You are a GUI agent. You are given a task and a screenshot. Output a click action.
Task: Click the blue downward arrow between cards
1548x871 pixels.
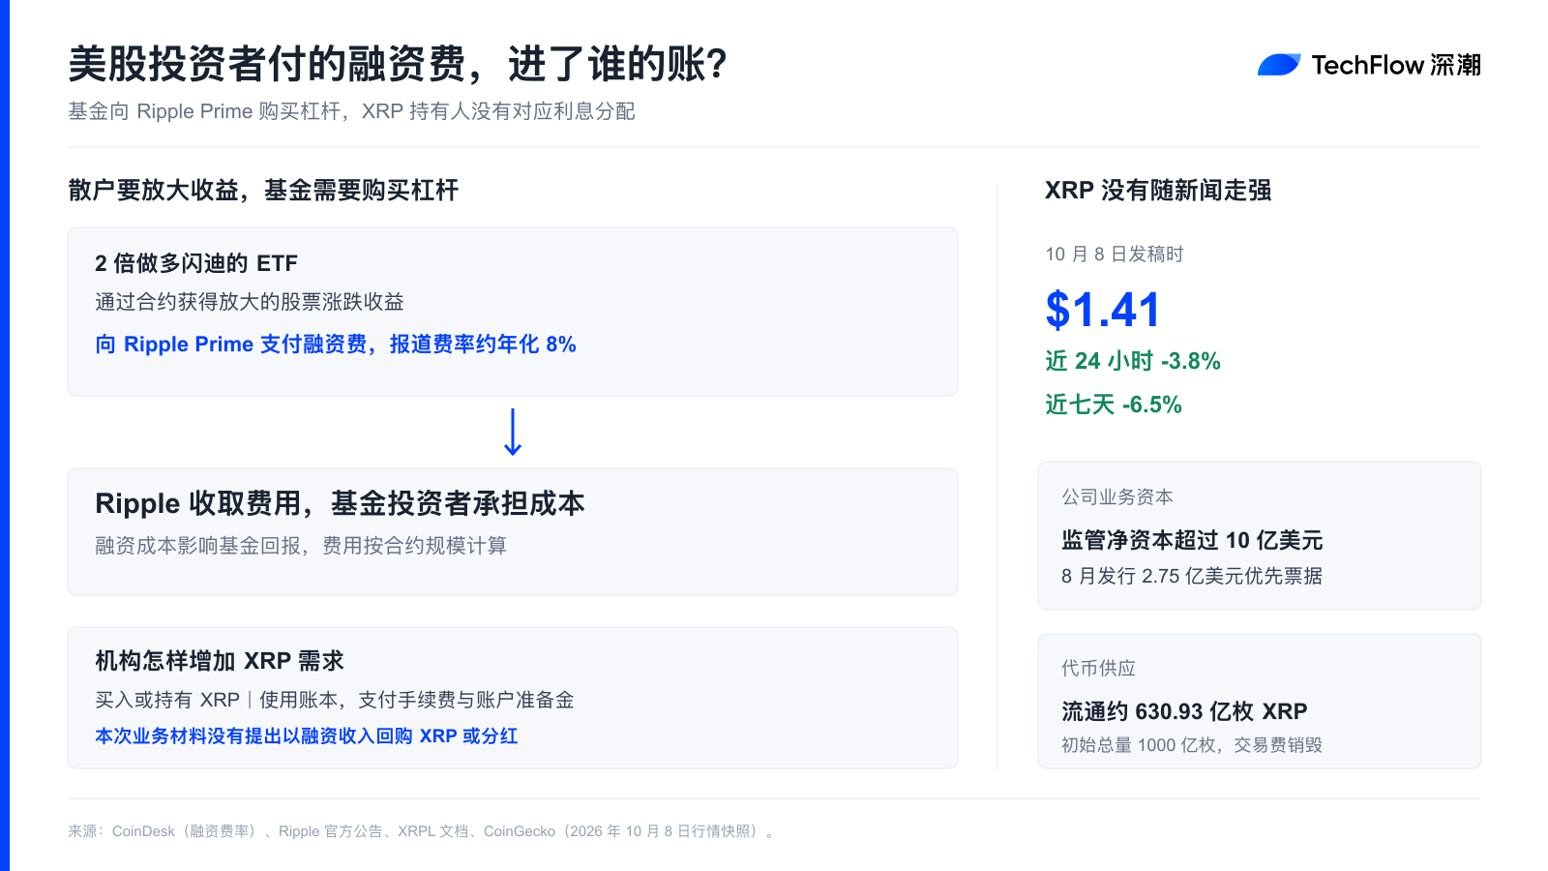(x=513, y=432)
